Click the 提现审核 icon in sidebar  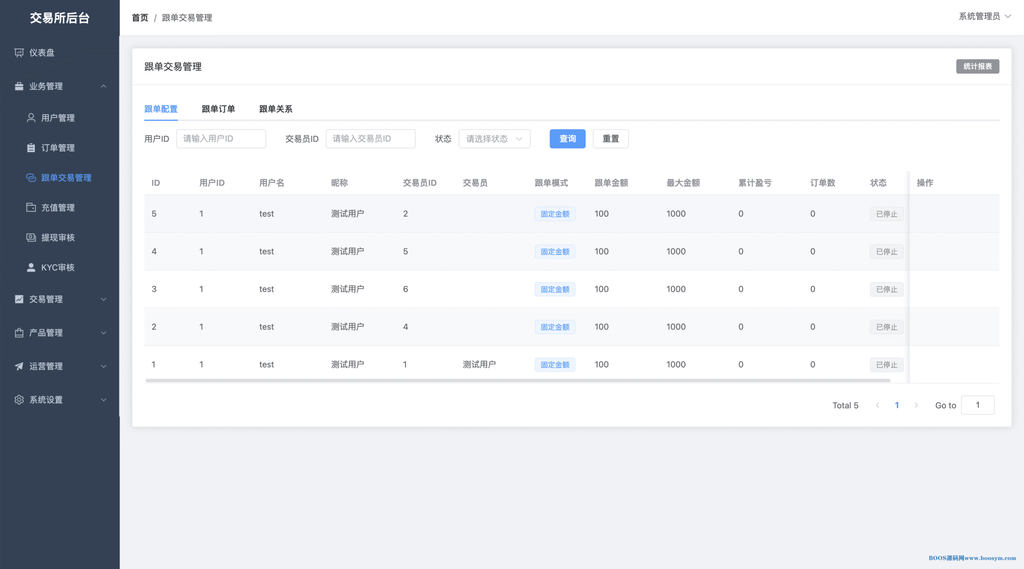coord(31,237)
